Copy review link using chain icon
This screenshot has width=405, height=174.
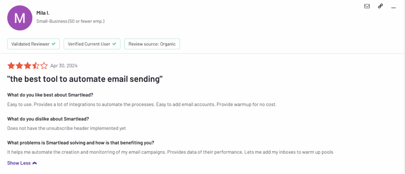pyautogui.click(x=380, y=6)
